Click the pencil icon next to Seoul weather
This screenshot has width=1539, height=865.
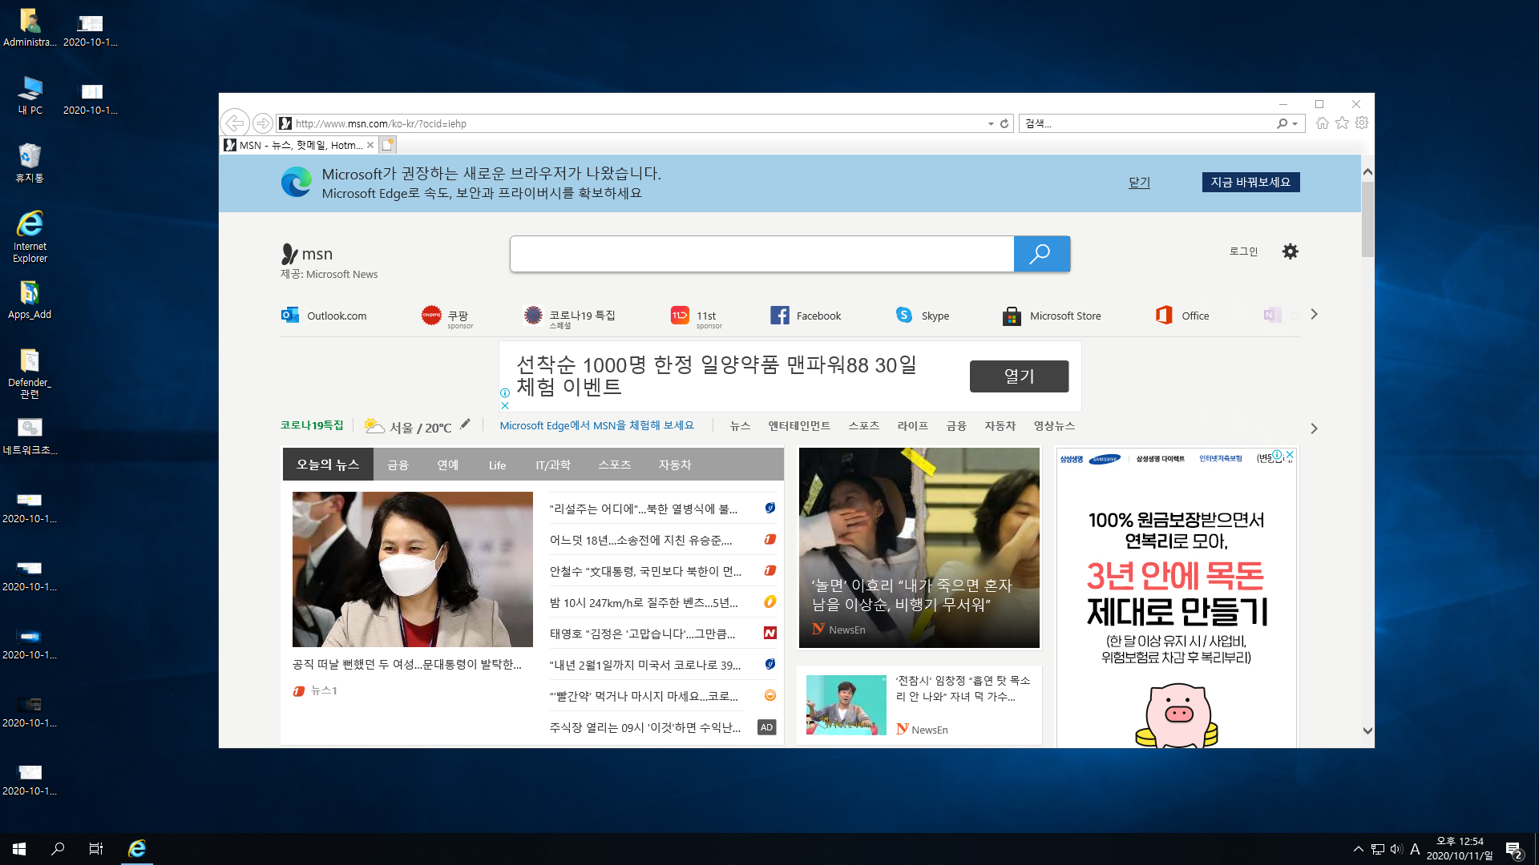pyautogui.click(x=465, y=424)
